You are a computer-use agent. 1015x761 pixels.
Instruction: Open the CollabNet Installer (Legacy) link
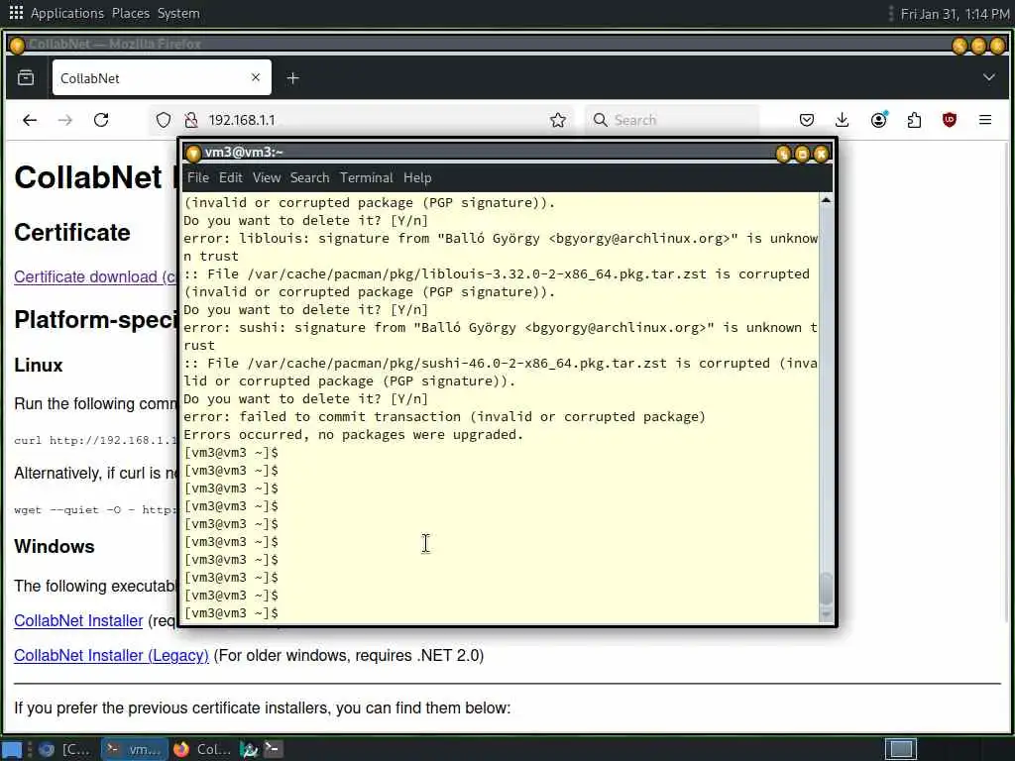tap(111, 656)
